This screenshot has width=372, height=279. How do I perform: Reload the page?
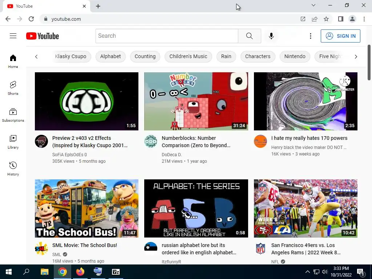(31, 19)
